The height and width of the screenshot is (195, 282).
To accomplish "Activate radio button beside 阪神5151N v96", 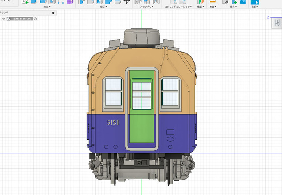I will (35, 19).
